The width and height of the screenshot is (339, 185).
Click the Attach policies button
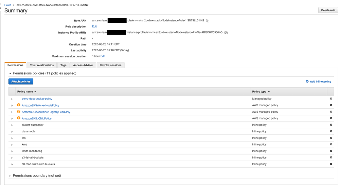(21, 81)
